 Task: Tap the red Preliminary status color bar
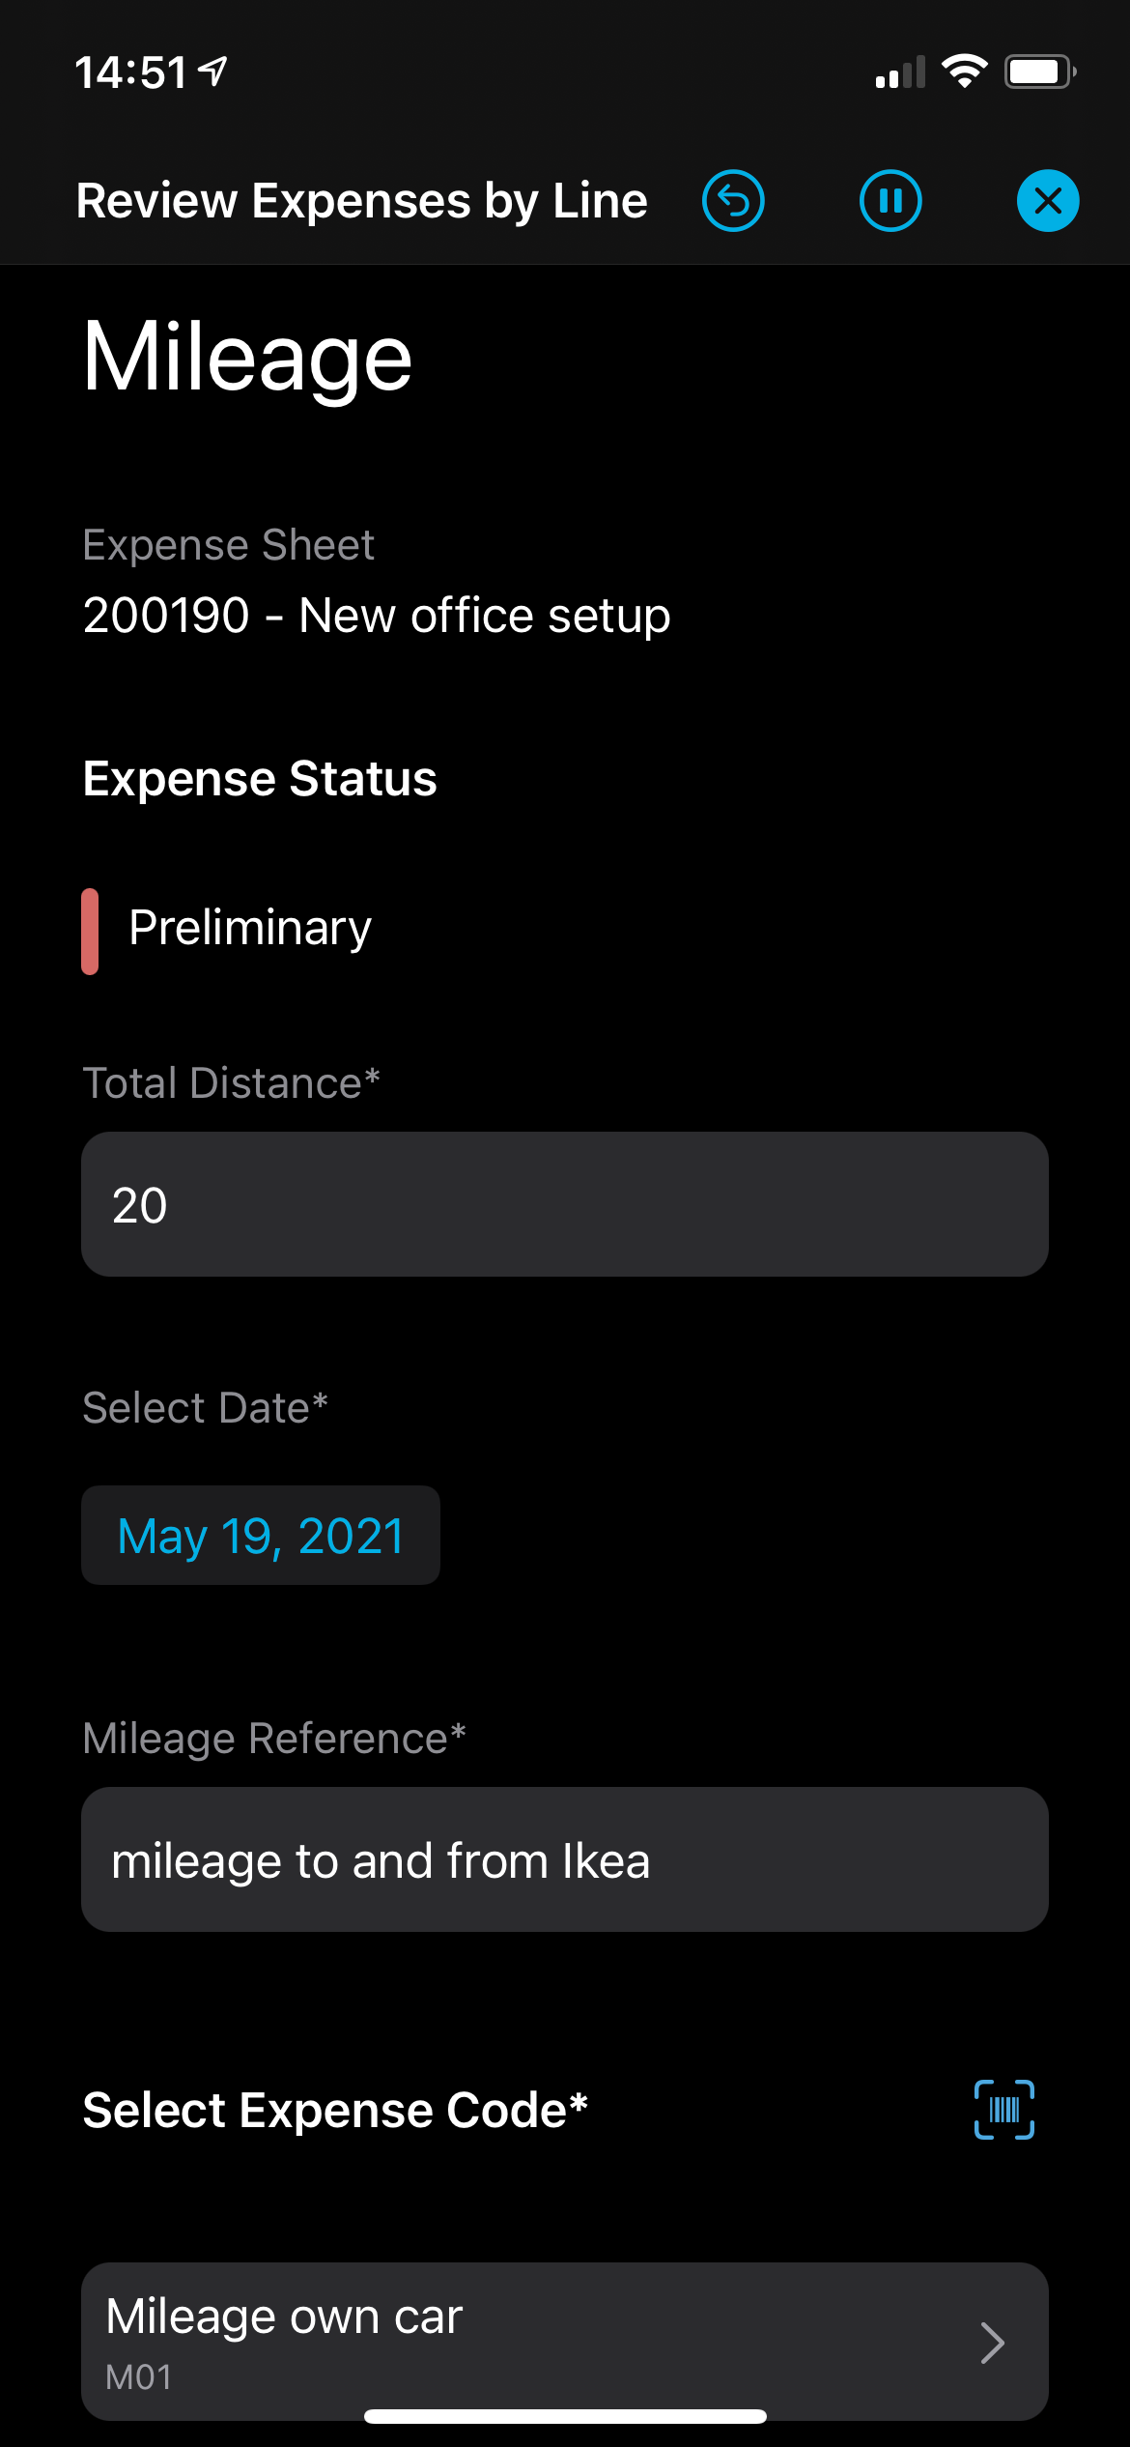point(90,931)
